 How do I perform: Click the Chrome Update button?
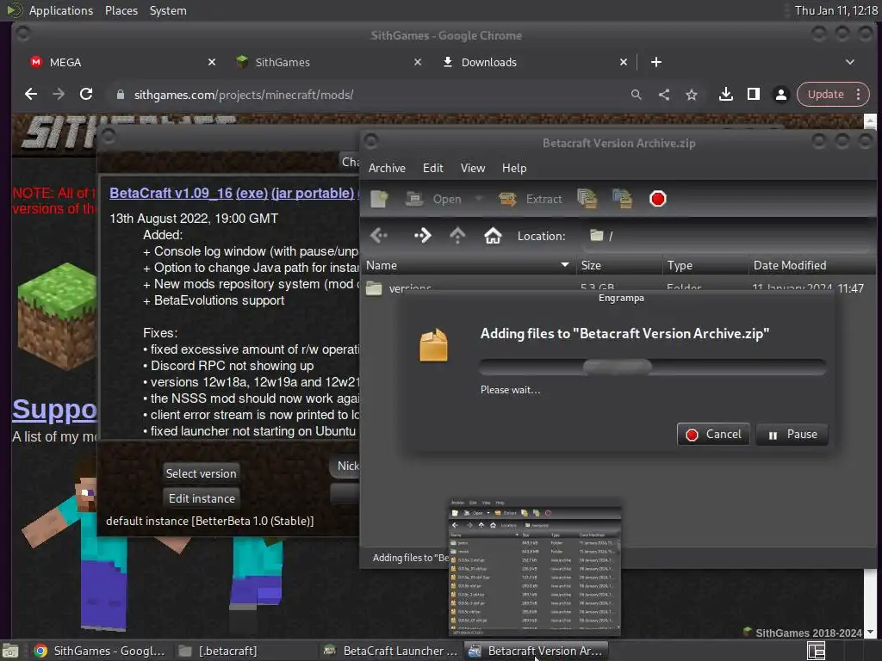825,95
